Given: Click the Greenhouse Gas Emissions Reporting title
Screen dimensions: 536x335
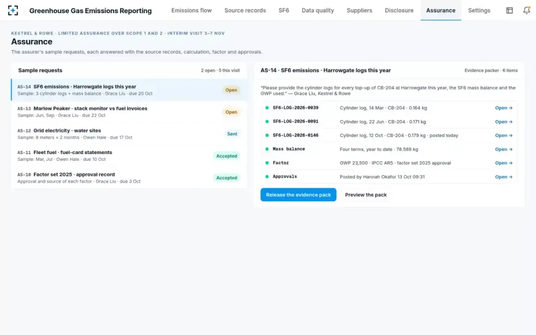Looking at the screenshot, I should 91,11.
